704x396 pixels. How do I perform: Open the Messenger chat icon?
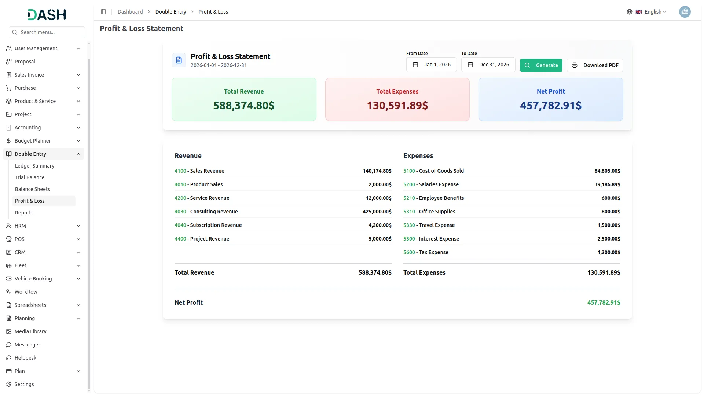[9, 345]
